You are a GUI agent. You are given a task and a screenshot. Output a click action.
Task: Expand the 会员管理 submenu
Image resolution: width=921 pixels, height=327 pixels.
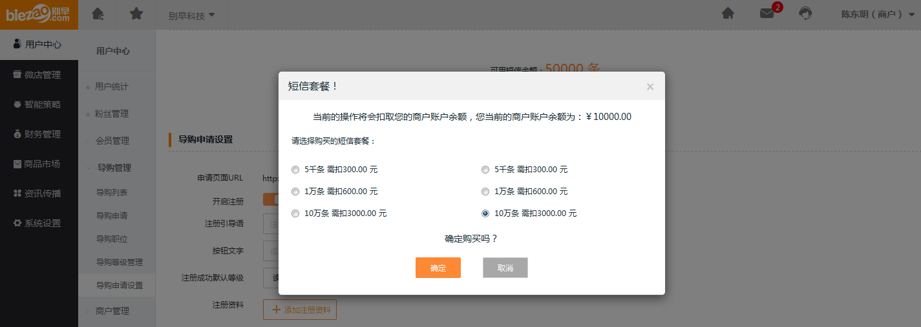point(112,141)
